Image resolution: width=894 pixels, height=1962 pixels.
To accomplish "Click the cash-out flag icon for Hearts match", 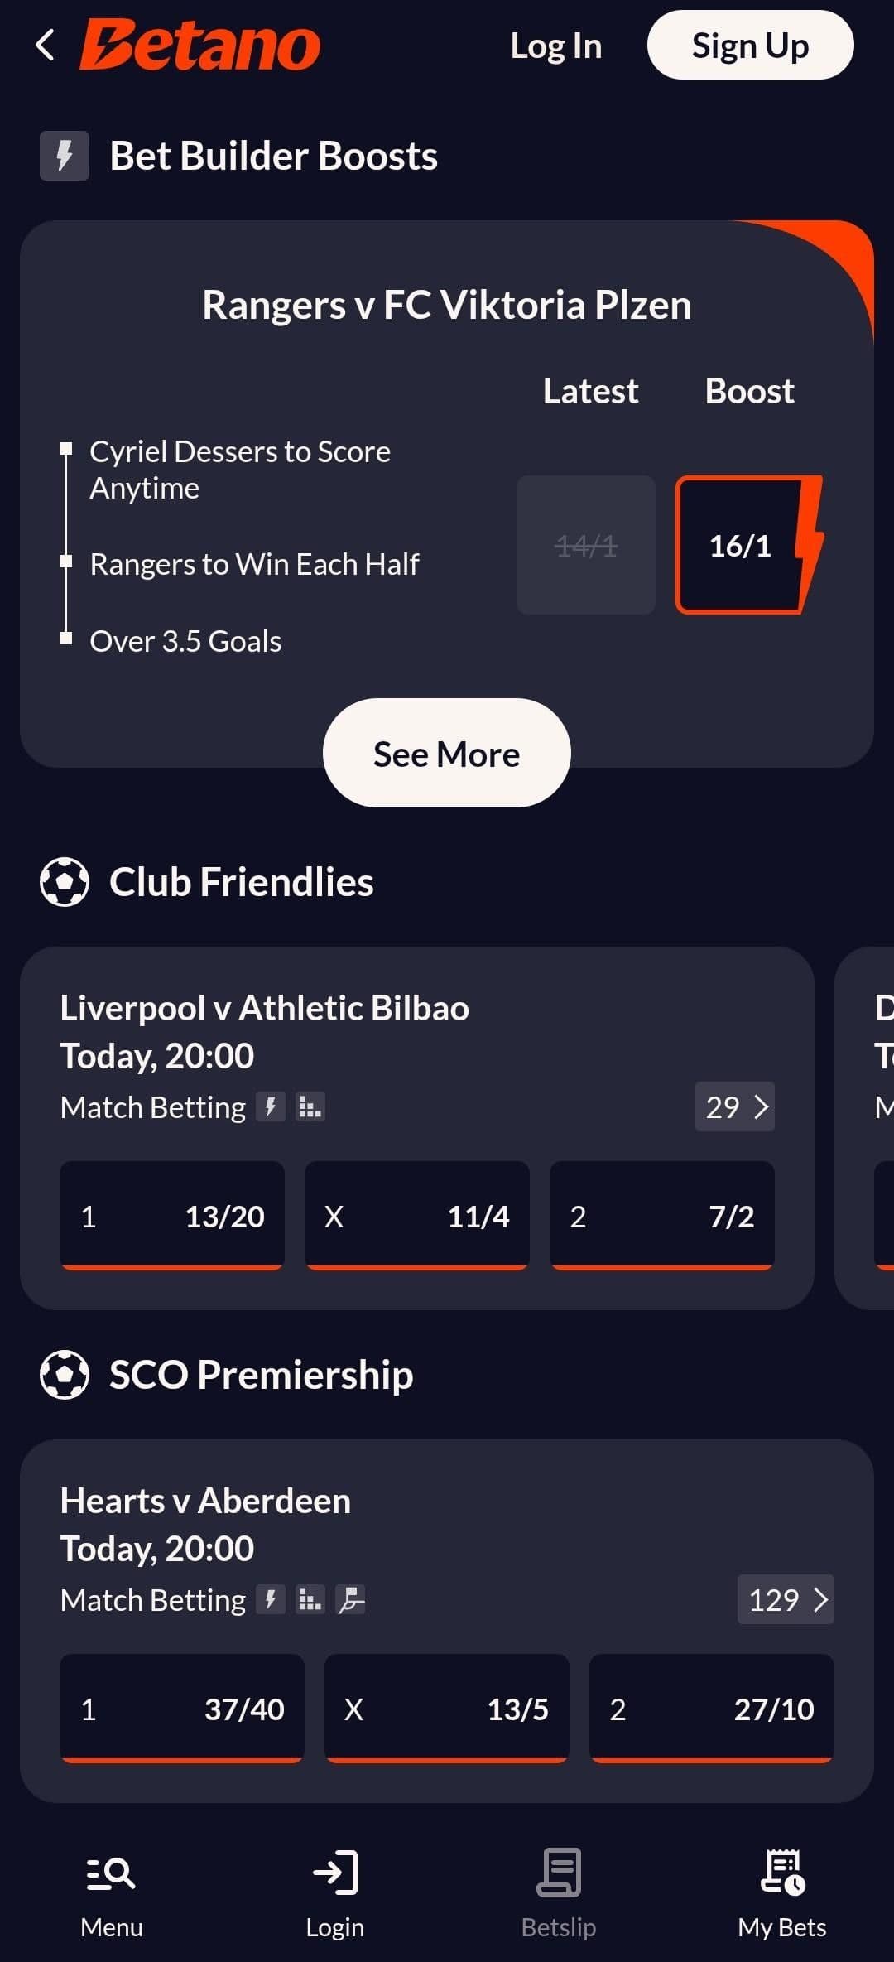I will (x=351, y=1599).
